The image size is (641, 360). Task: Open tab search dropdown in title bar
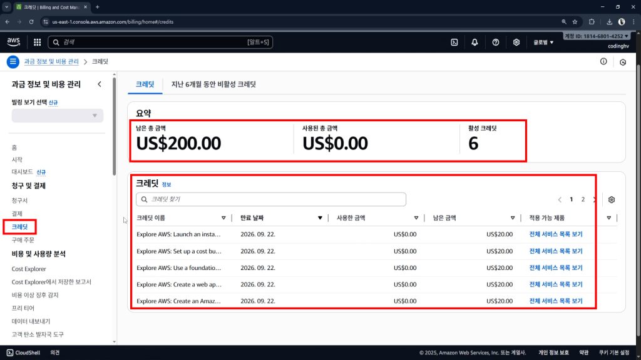6,7
